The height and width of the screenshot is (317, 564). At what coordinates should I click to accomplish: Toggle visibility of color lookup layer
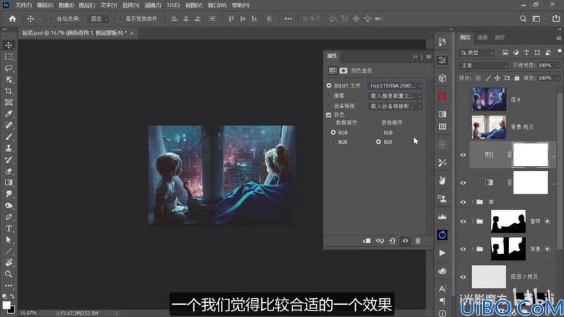pyautogui.click(x=464, y=155)
